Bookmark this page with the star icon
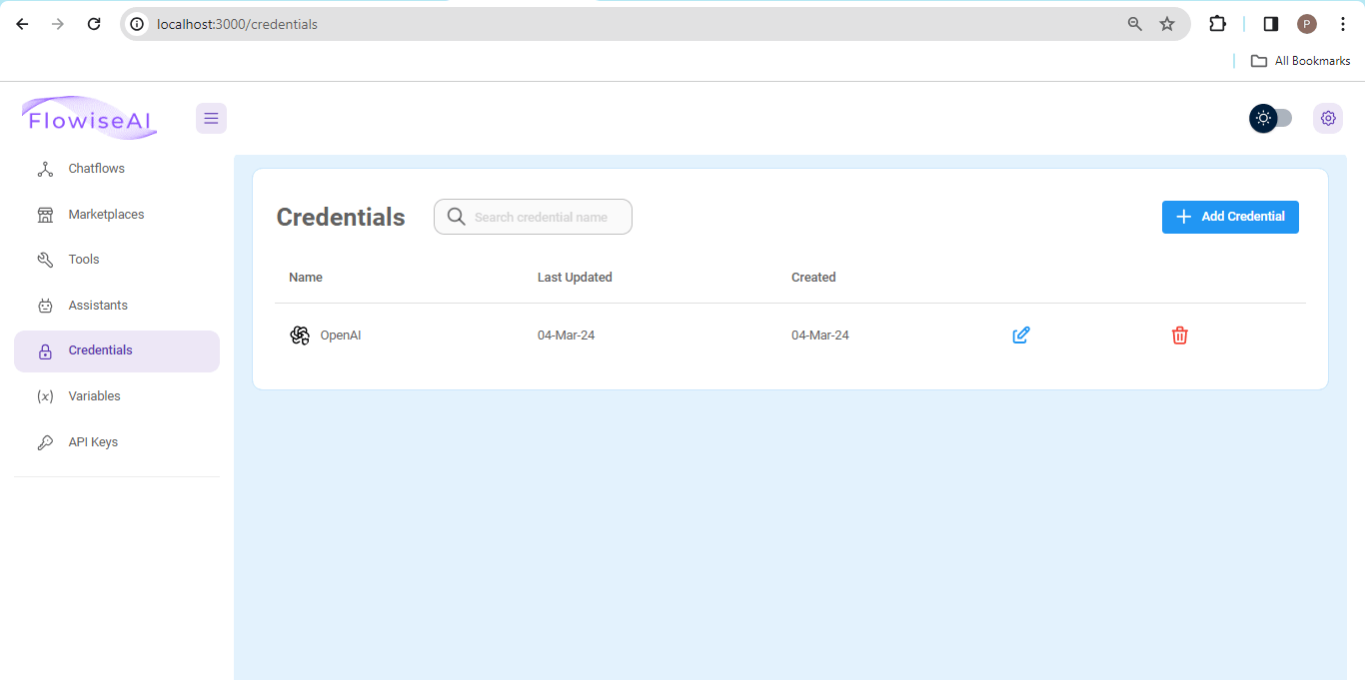 click(1166, 24)
